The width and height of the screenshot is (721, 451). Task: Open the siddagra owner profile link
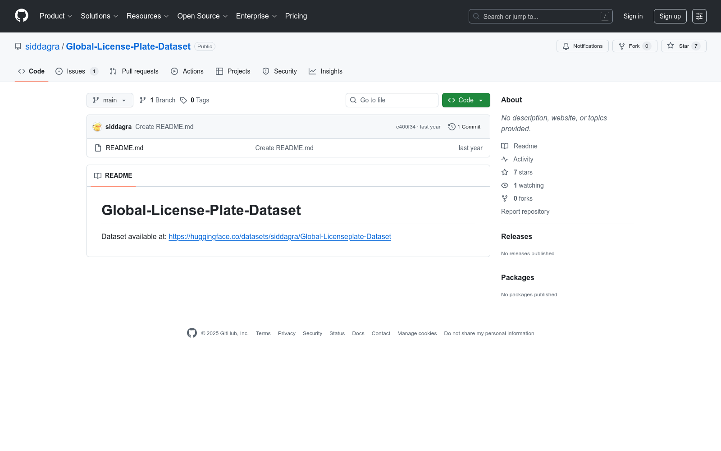click(x=42, y=46)
